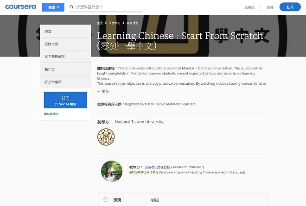Open the instructor name link

coord(150,167)
